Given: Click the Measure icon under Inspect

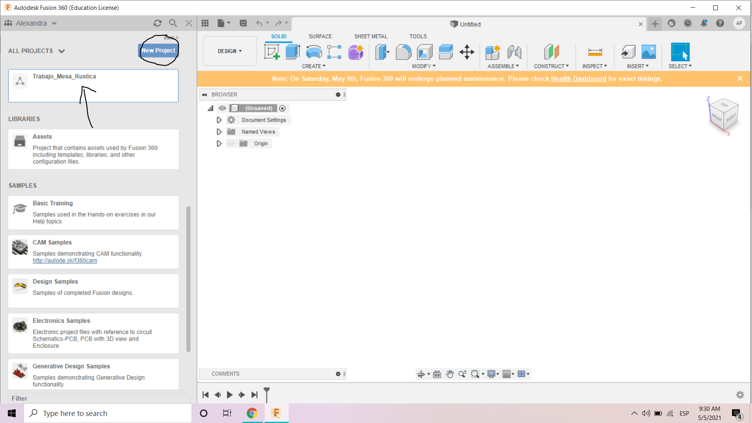Looking at the screenshot, I should (595, 52).
